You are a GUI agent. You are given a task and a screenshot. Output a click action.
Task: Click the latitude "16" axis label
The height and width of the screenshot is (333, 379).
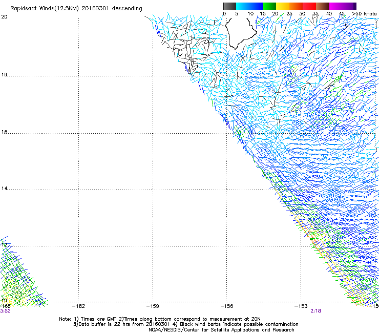[x=4, y=132]
